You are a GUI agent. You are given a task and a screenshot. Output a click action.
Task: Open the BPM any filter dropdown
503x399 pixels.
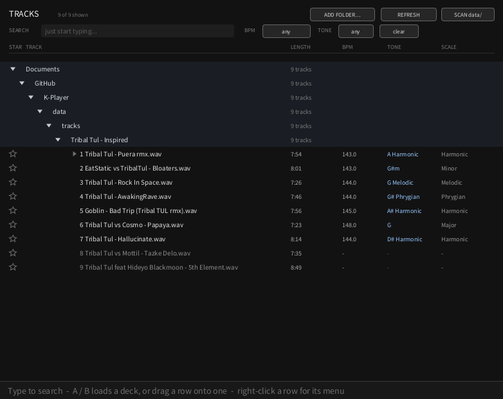(x=286, y=31)
